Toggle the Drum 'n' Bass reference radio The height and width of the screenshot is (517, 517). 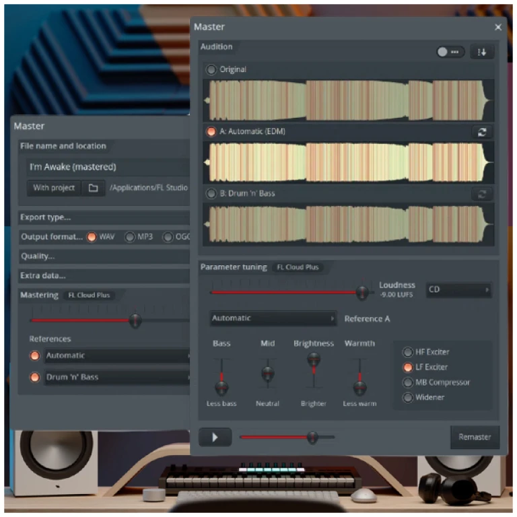point(34,377)
